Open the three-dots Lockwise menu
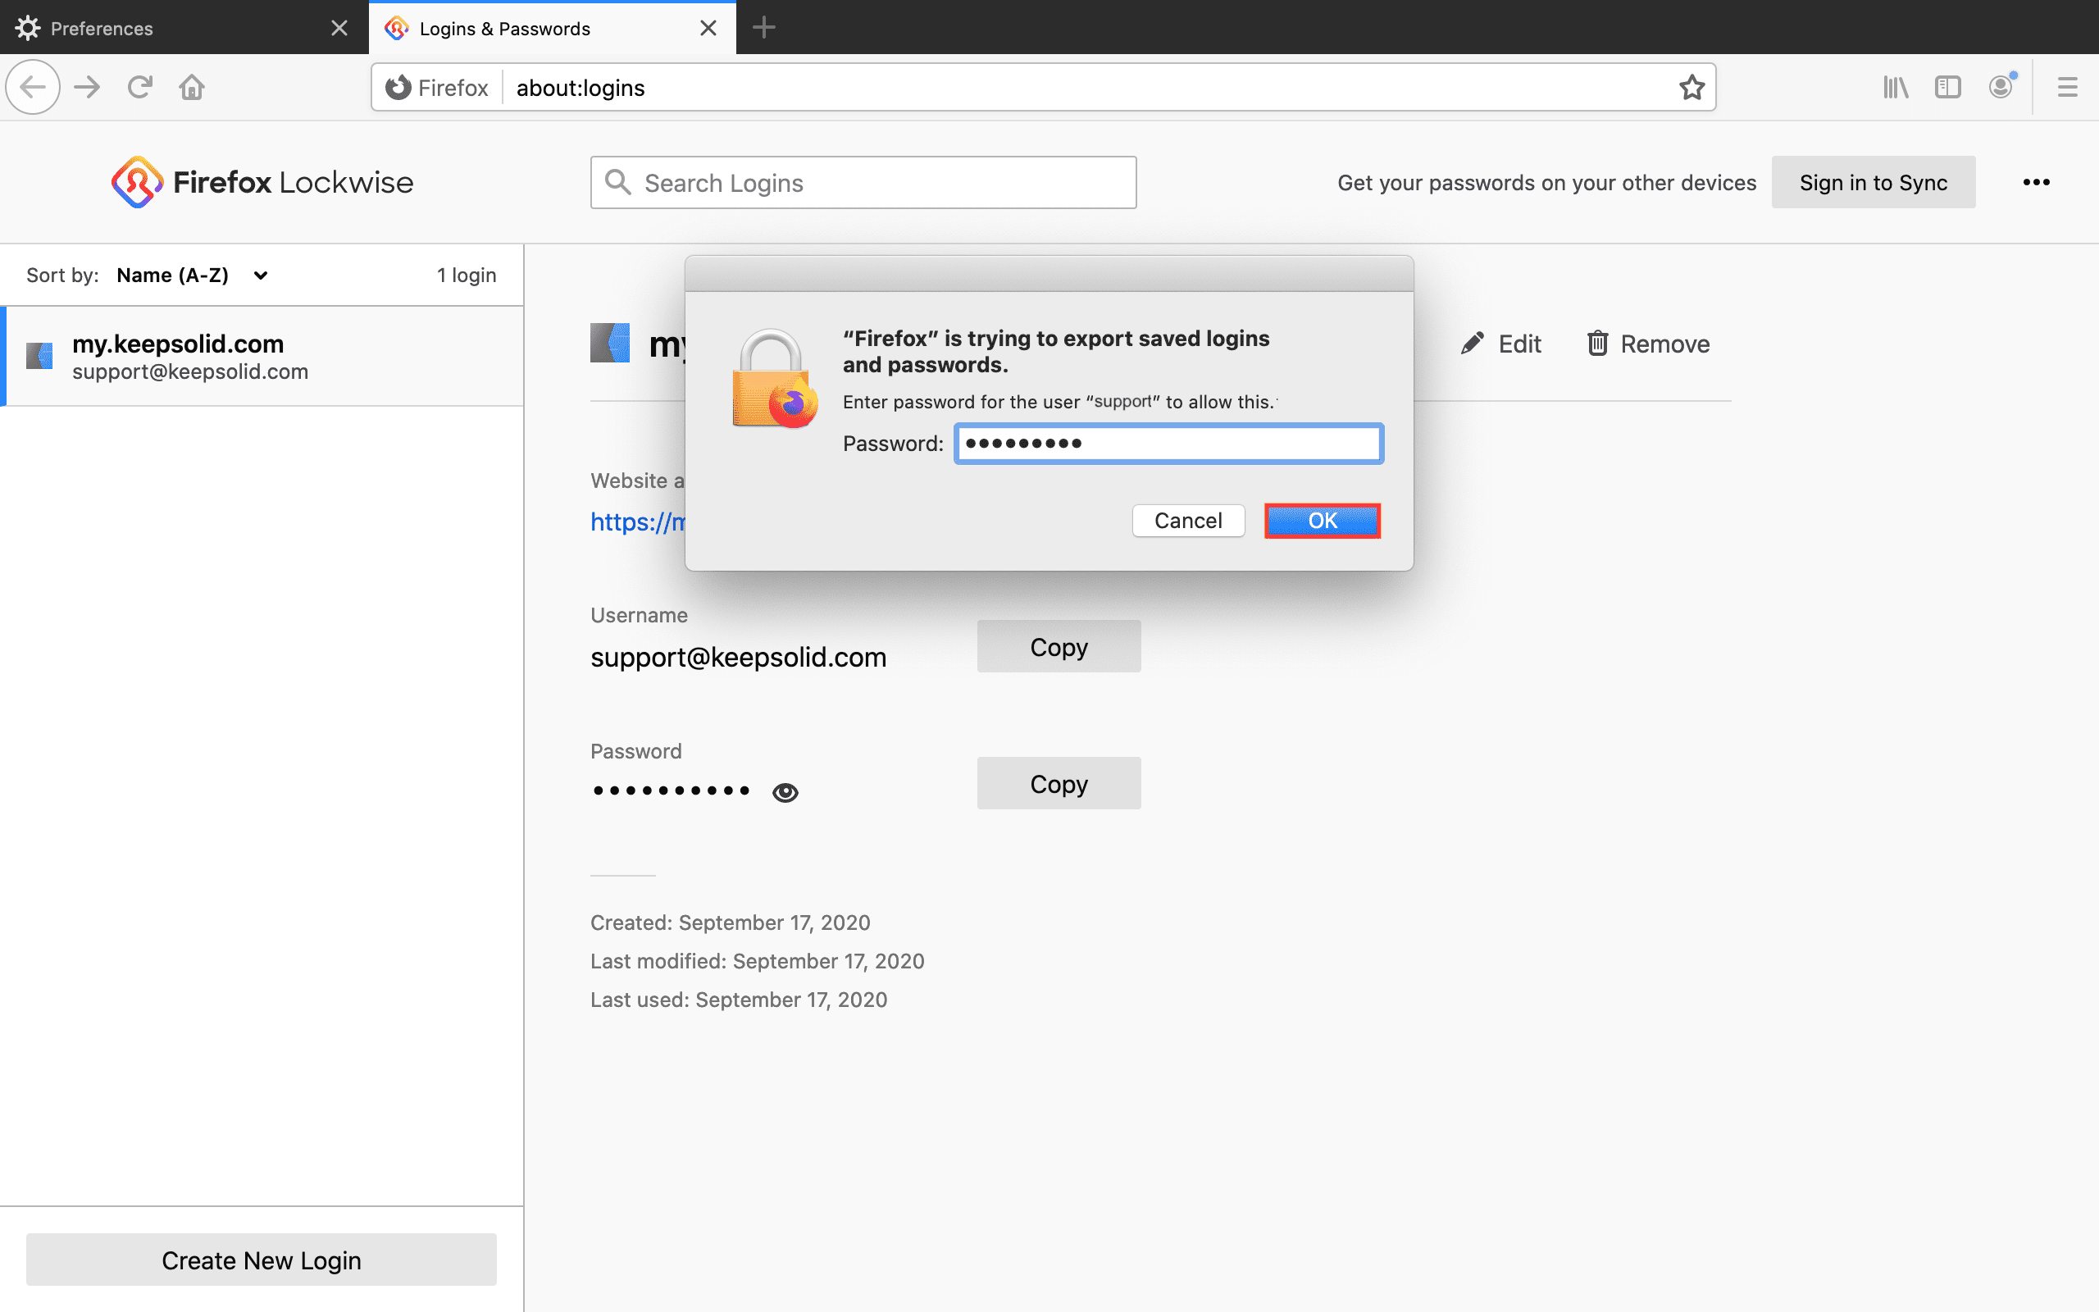2099x1312 pixels. pyautogui.click(x=2036, y=182)
